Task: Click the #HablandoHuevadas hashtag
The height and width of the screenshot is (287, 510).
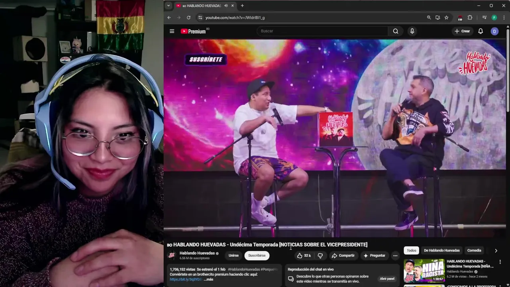Action: pyautogui.click(x=243, y=269)
